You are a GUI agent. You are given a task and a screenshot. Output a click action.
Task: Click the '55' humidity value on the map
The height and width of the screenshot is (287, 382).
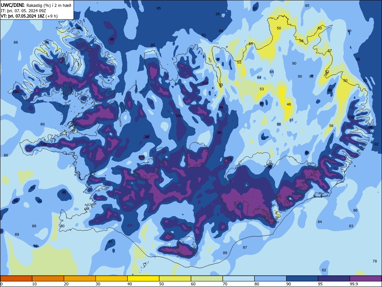click(x=251, y=44)
